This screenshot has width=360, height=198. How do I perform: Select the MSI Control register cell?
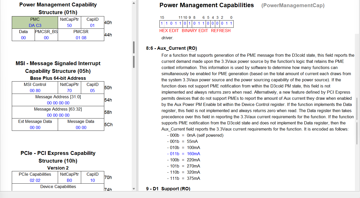click(x=35, y=88)
